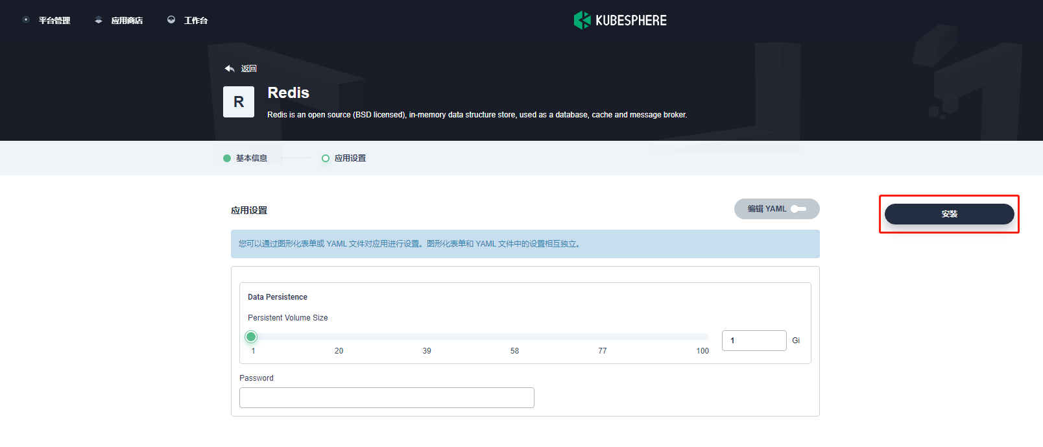Click the KubeSphere logo
1043x447 pixels.
pos(620,20)
